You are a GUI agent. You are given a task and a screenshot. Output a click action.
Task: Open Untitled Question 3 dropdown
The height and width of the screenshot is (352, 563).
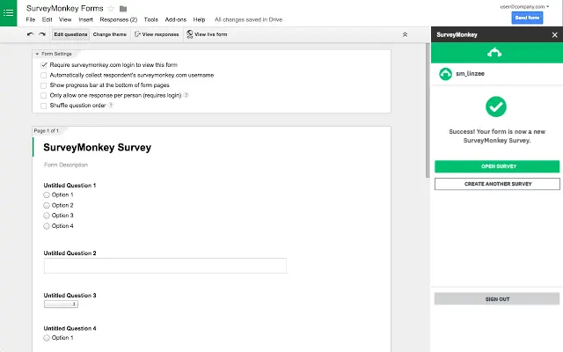tap(61, 304)
